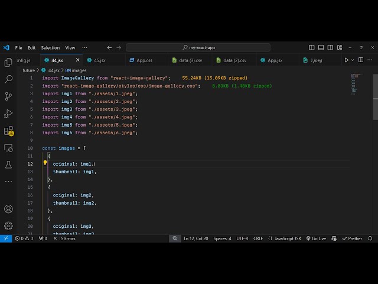Screen dimensions: 378x284
Task: Open Source Control view
Action: [x=8, y=96]
